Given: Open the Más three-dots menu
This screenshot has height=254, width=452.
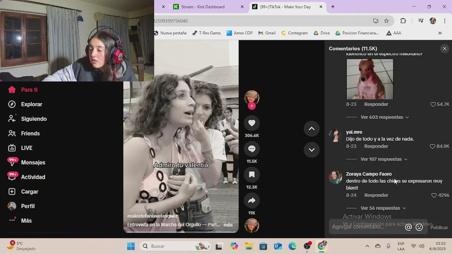Looking at the screenshot, I should pos(12,220).
